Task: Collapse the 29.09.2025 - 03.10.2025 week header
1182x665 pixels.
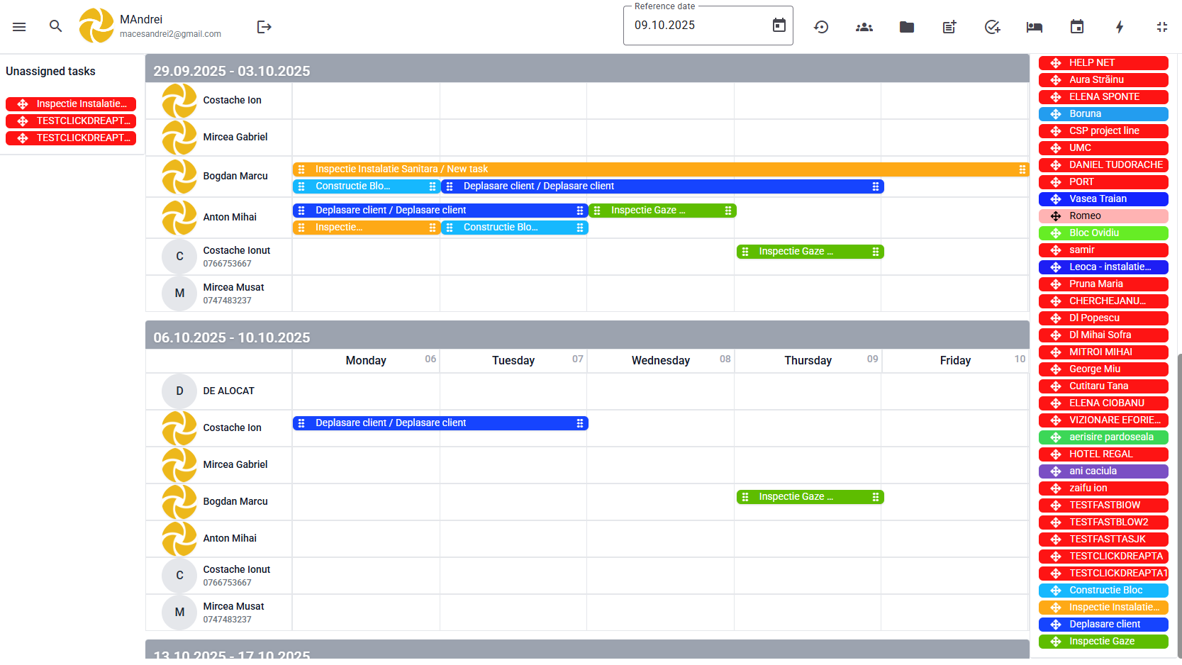Action: point(586,71)
